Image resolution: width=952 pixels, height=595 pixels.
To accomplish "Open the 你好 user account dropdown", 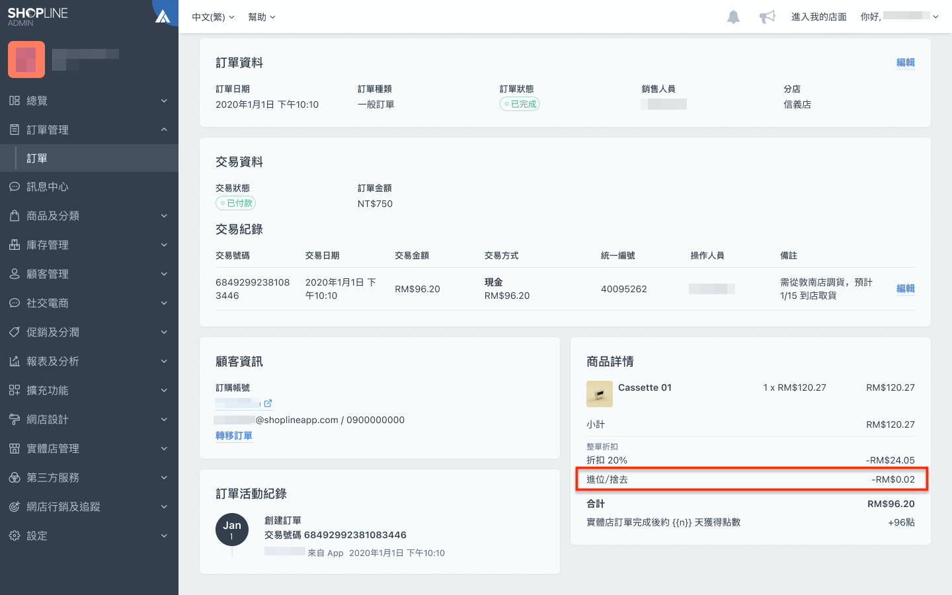I will pos(899,17).
